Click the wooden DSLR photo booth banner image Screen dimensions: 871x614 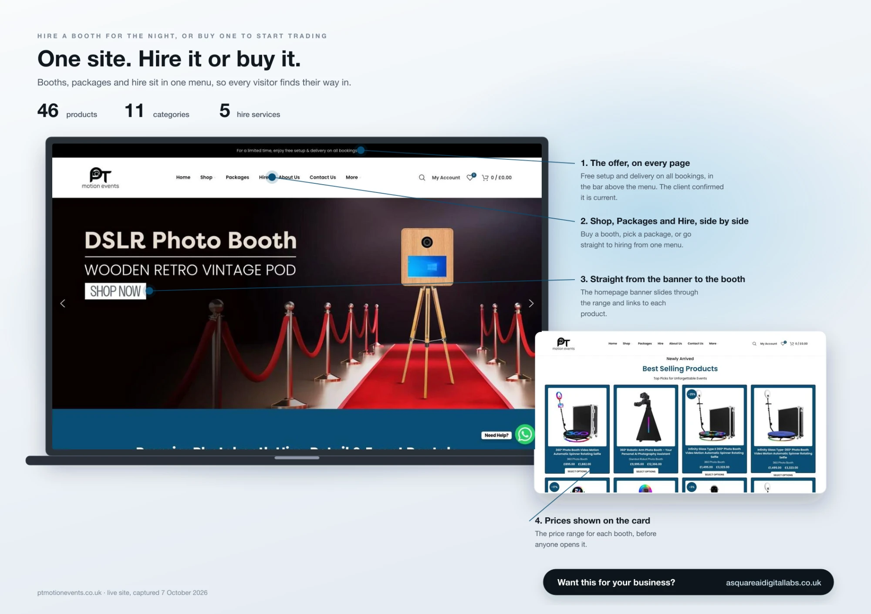427,313
